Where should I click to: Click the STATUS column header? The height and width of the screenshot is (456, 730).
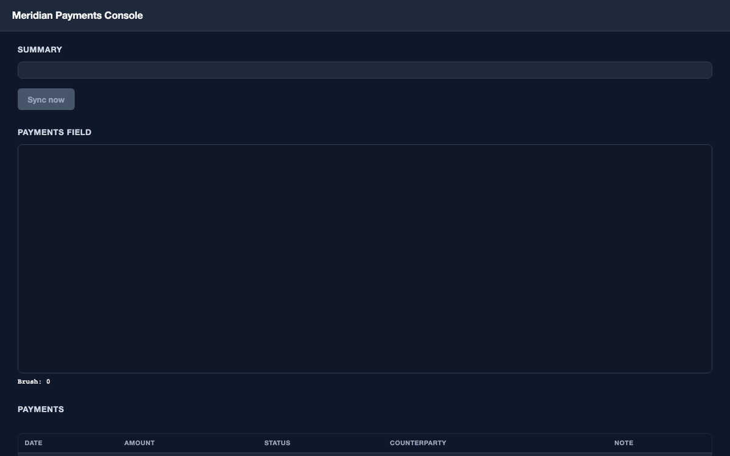pyautogui.click(x=277, y=443)
